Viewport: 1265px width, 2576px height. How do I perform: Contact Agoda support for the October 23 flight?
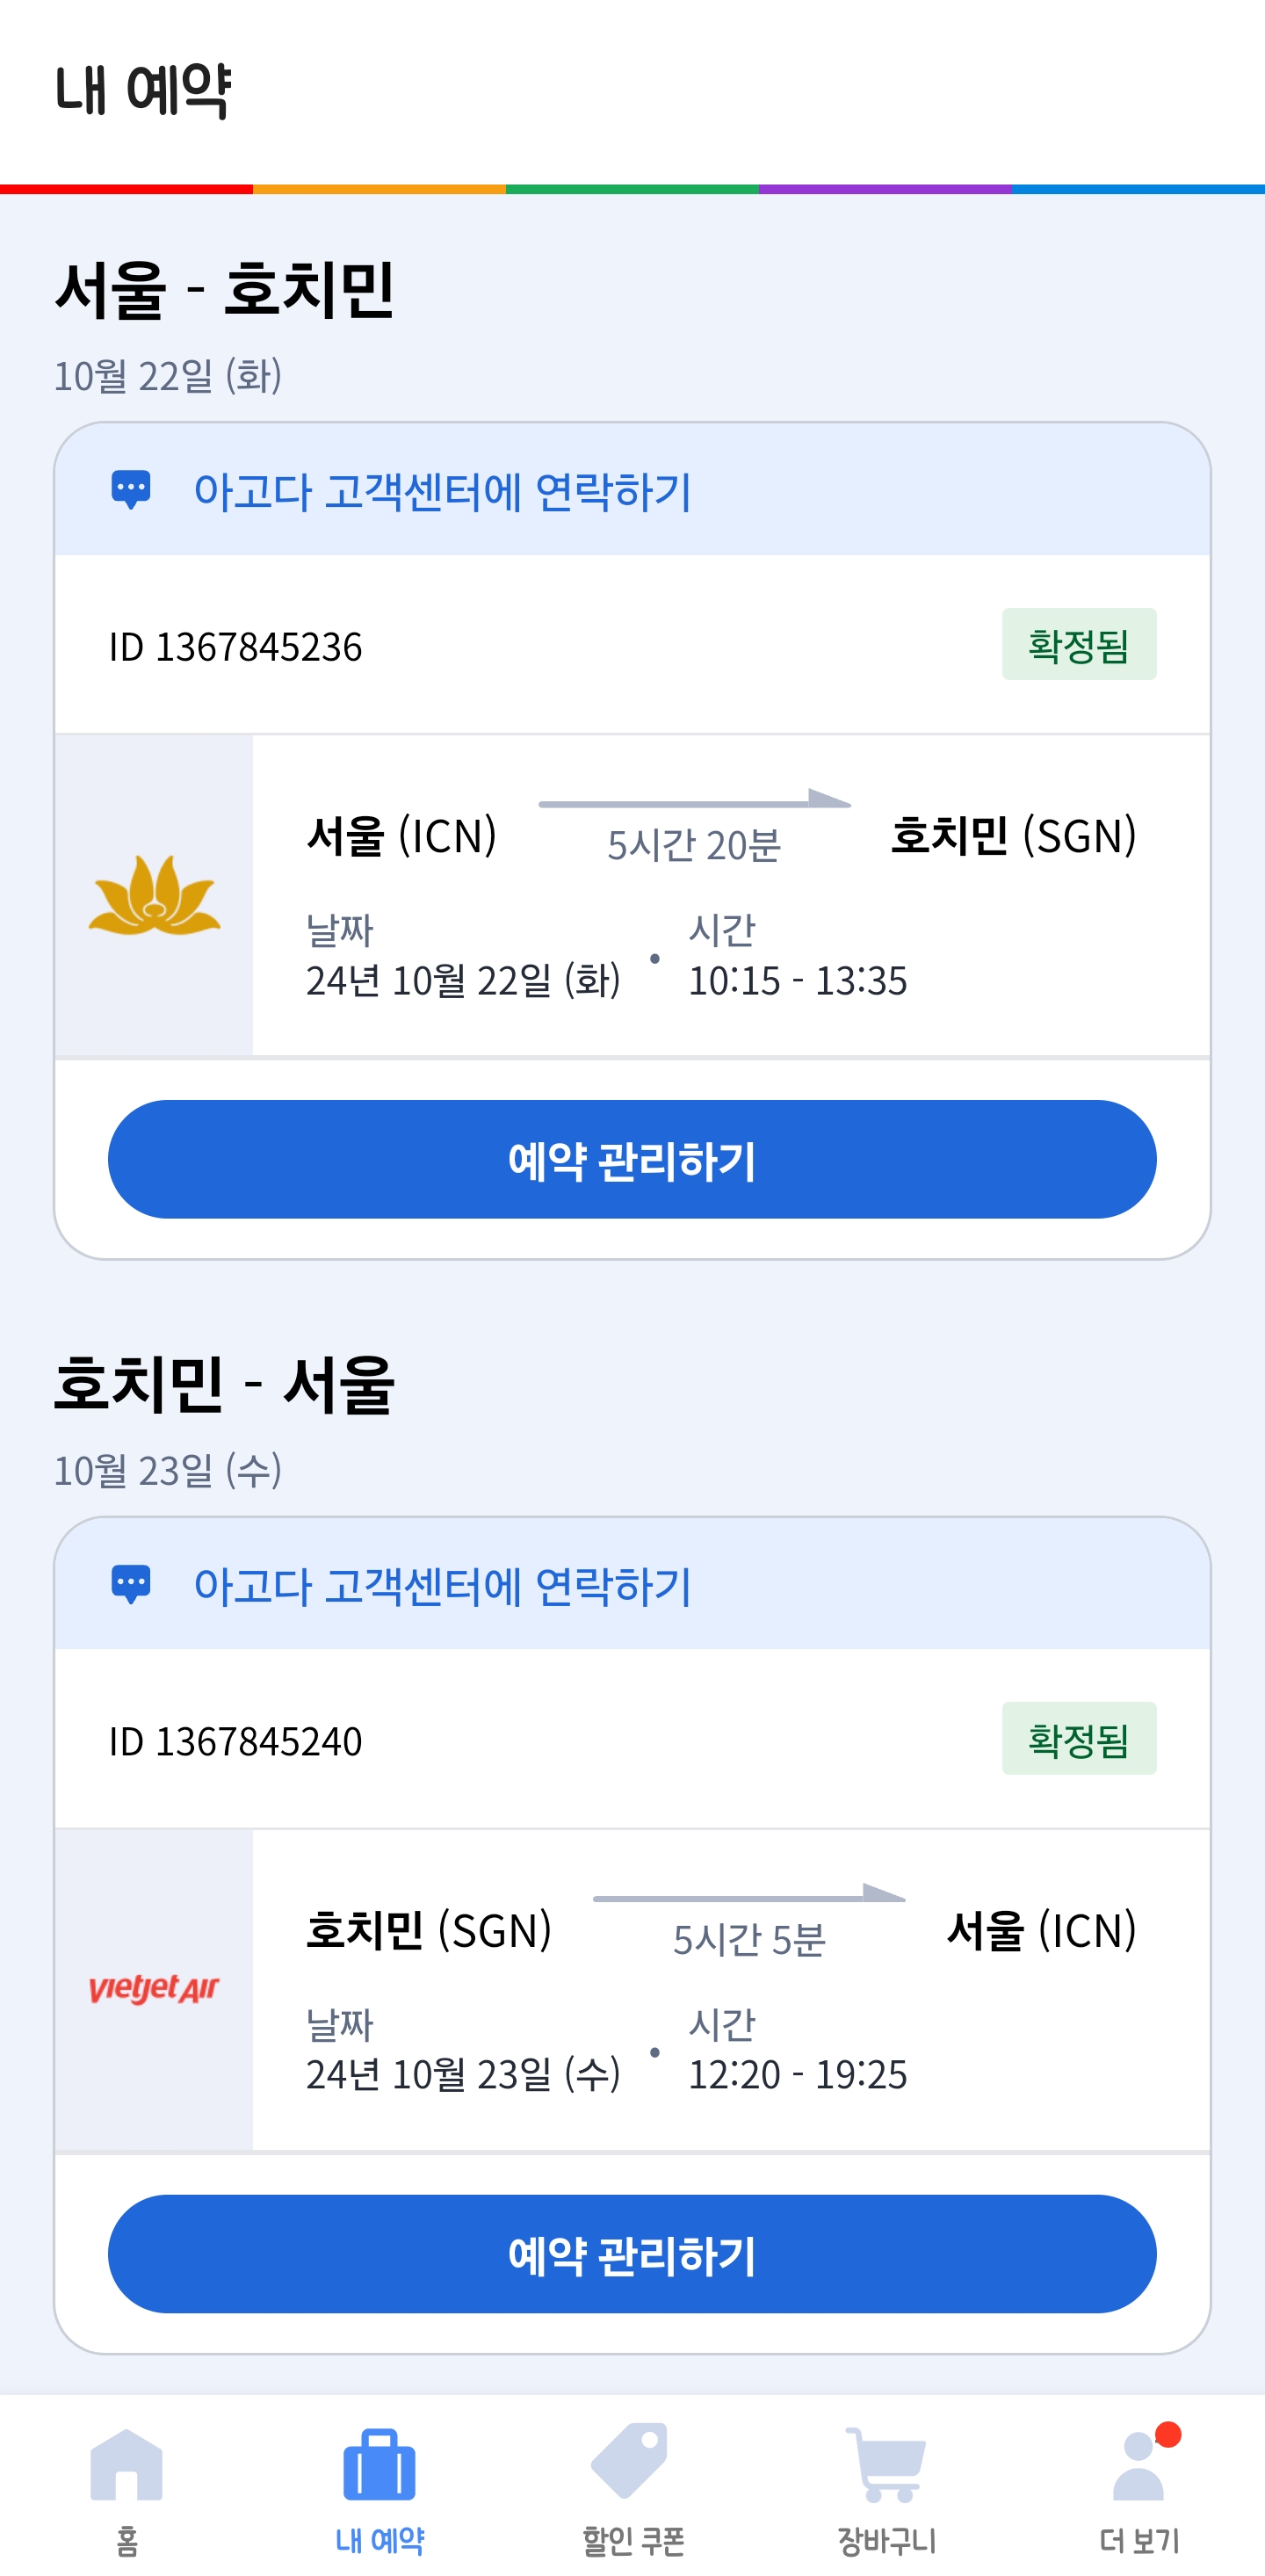click(442, 1586)
